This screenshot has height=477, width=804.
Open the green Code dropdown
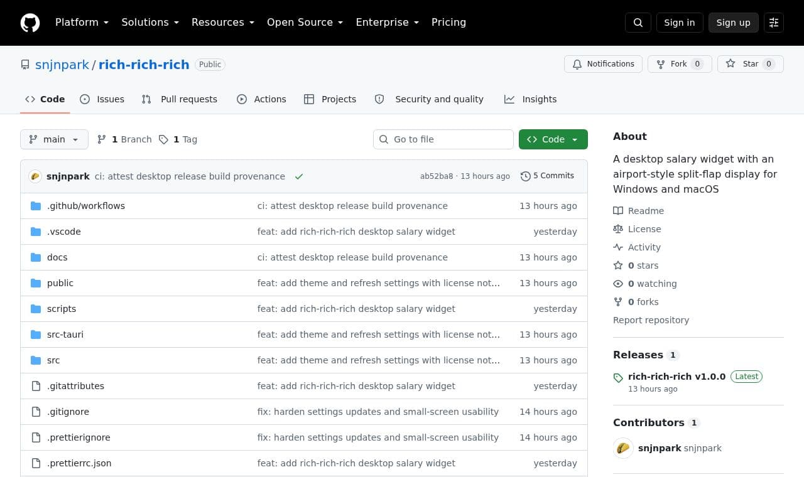click(553, 139)
